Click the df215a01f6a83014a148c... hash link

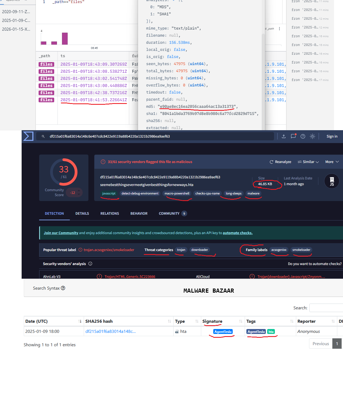(x=111, y=331)
